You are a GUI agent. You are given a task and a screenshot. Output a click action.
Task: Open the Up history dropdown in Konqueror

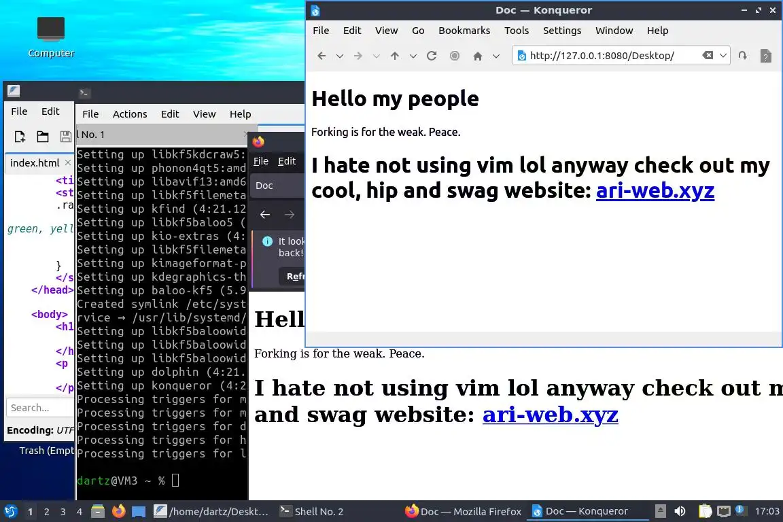(413, 56)
